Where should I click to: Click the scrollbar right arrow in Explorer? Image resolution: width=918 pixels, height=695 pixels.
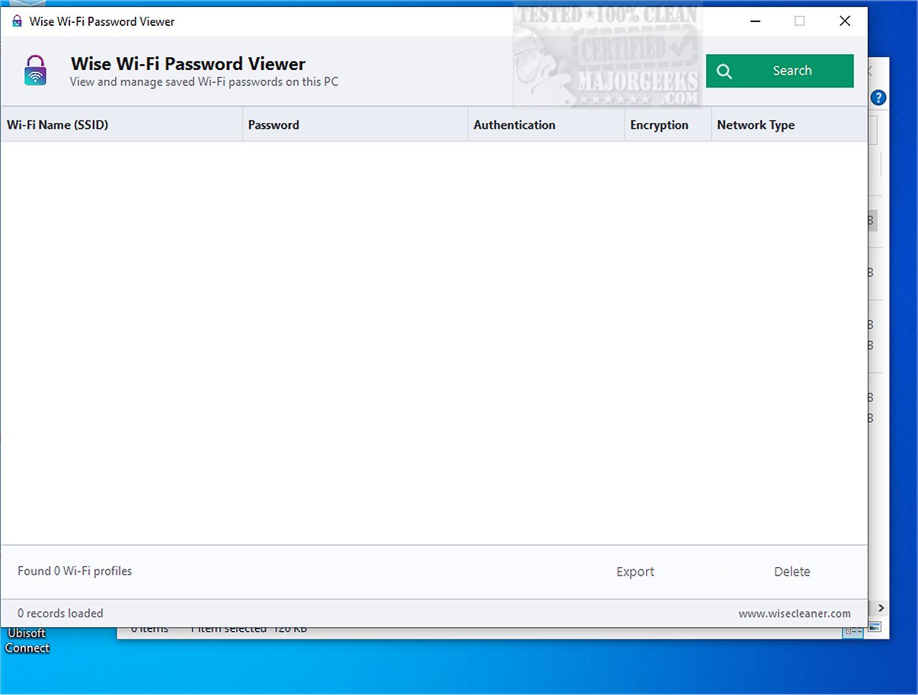[881, 608]
